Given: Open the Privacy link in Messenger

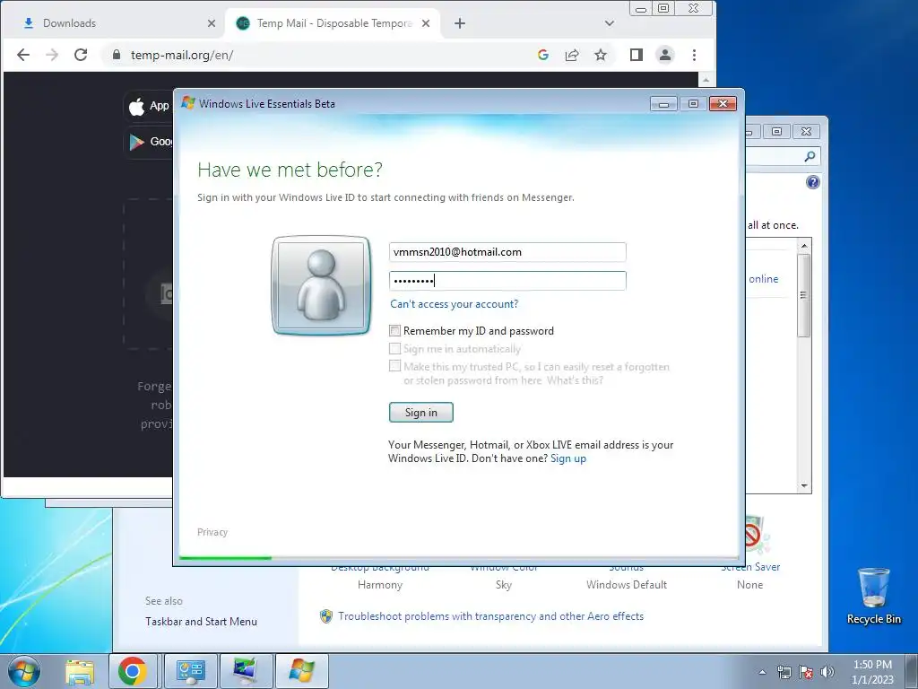Looking at the screenshot, I should click(212, 532).
